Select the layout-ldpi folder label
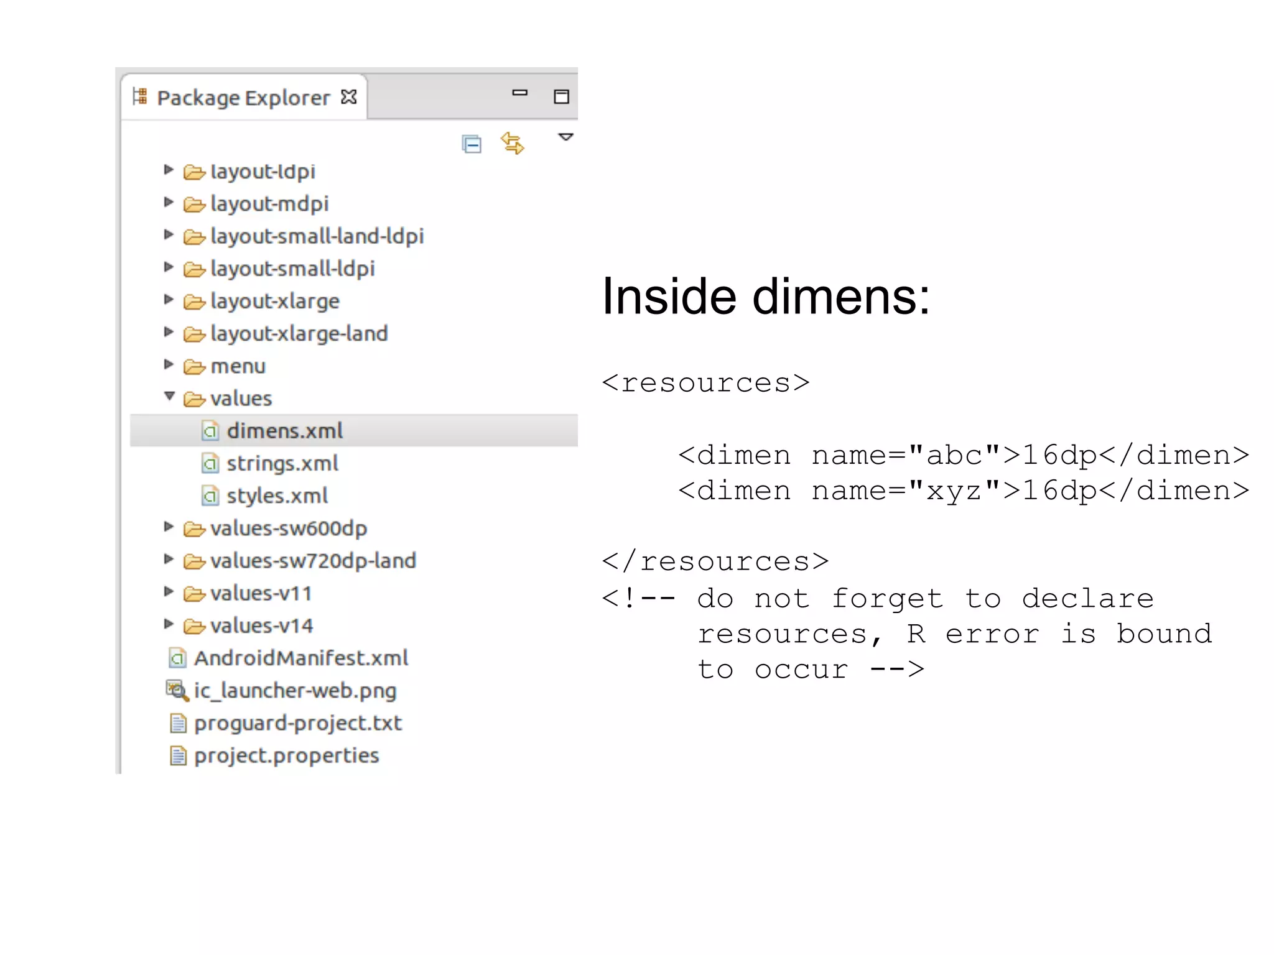1274x955 pixels. pyautogui.click(x=263, y=172)
